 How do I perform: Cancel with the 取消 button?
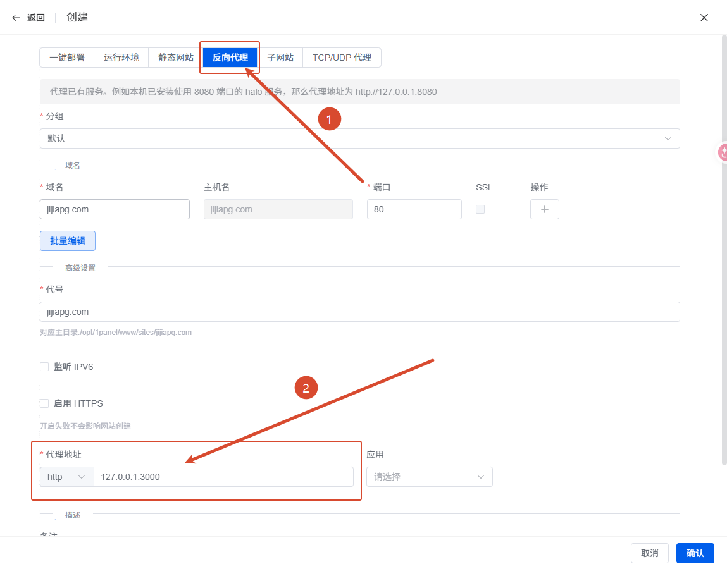pos(650,553)
